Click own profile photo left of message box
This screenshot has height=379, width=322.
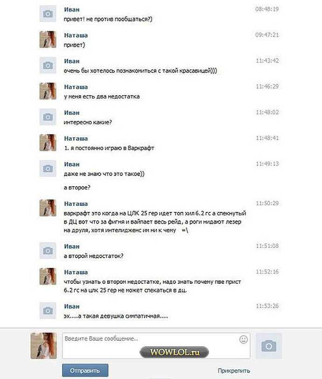[x=43, y=346]
